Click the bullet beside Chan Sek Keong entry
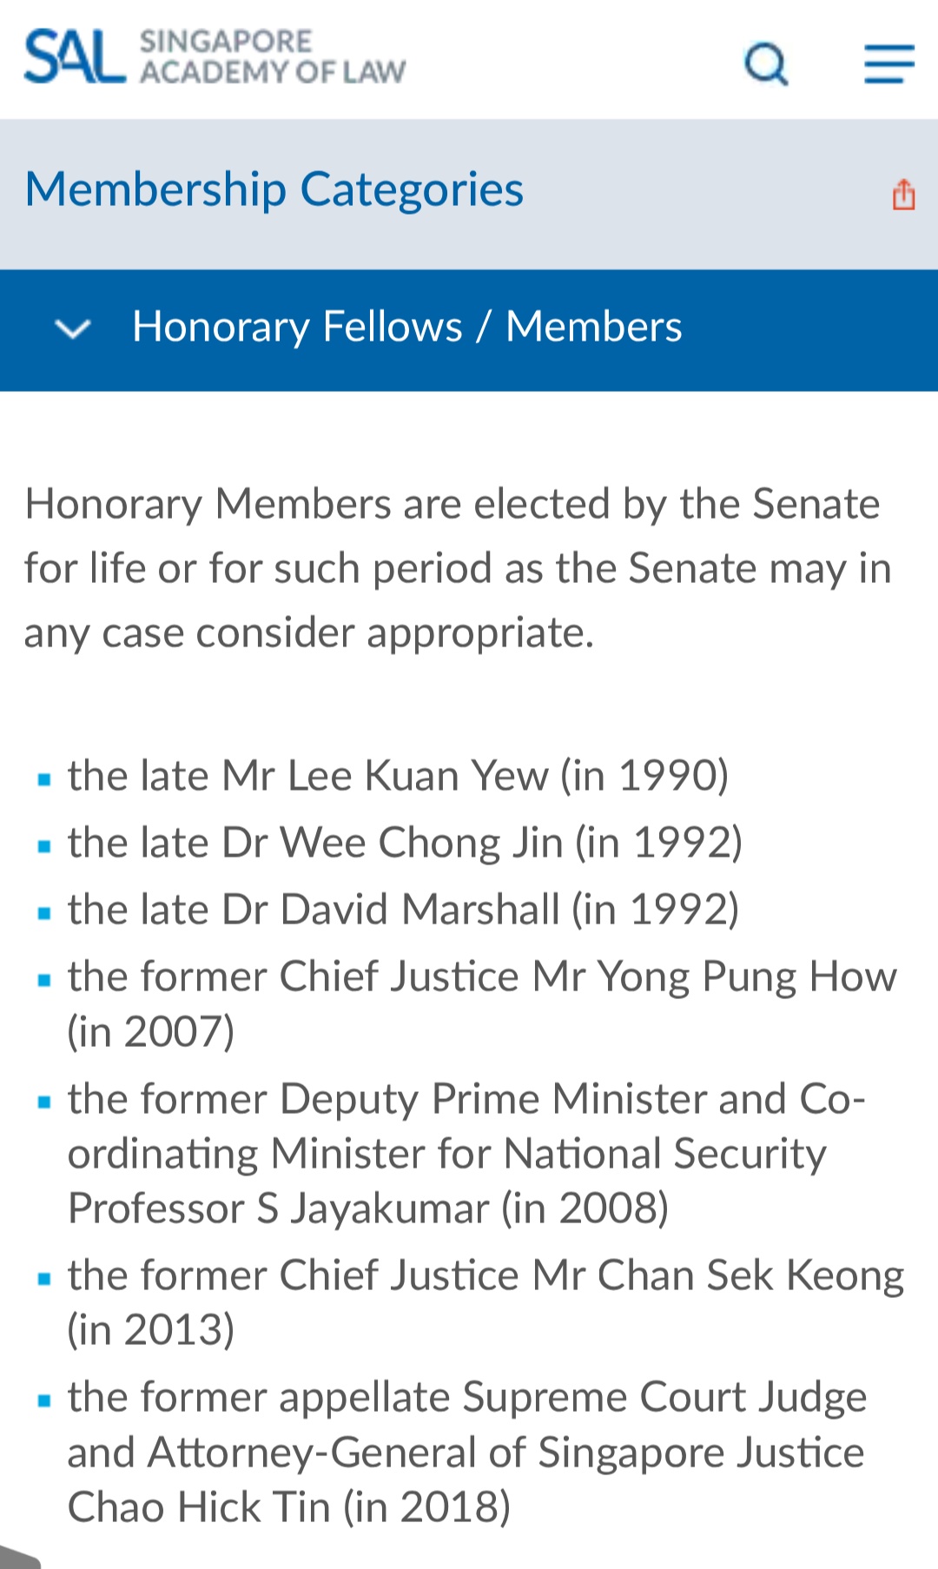The height and width of the screenshot is (1569, 938). tap(44, 1279)
